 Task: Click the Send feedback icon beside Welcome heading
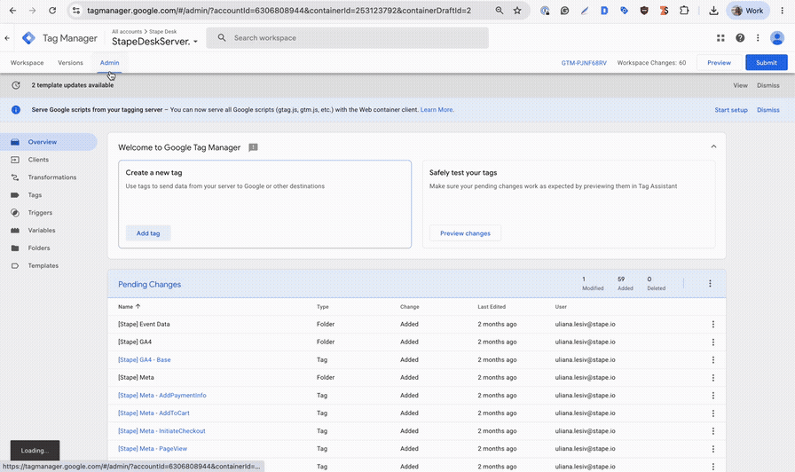253,147
